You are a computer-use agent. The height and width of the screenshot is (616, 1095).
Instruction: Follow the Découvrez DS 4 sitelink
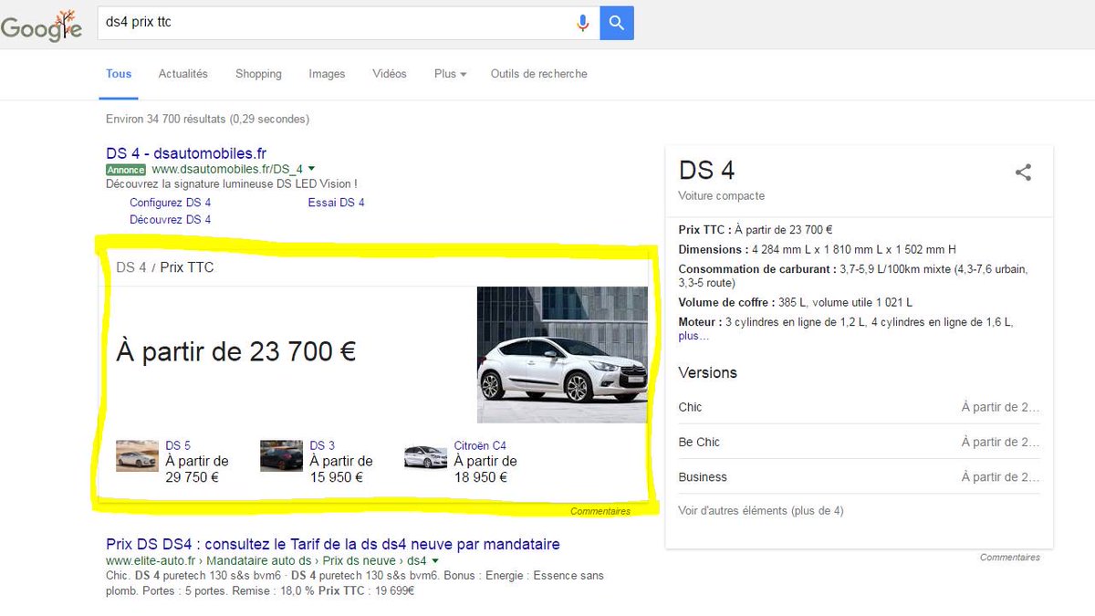[x=171, y=220]
